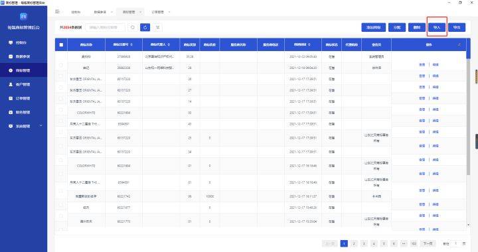Click the magnifier search icon button

133,27
